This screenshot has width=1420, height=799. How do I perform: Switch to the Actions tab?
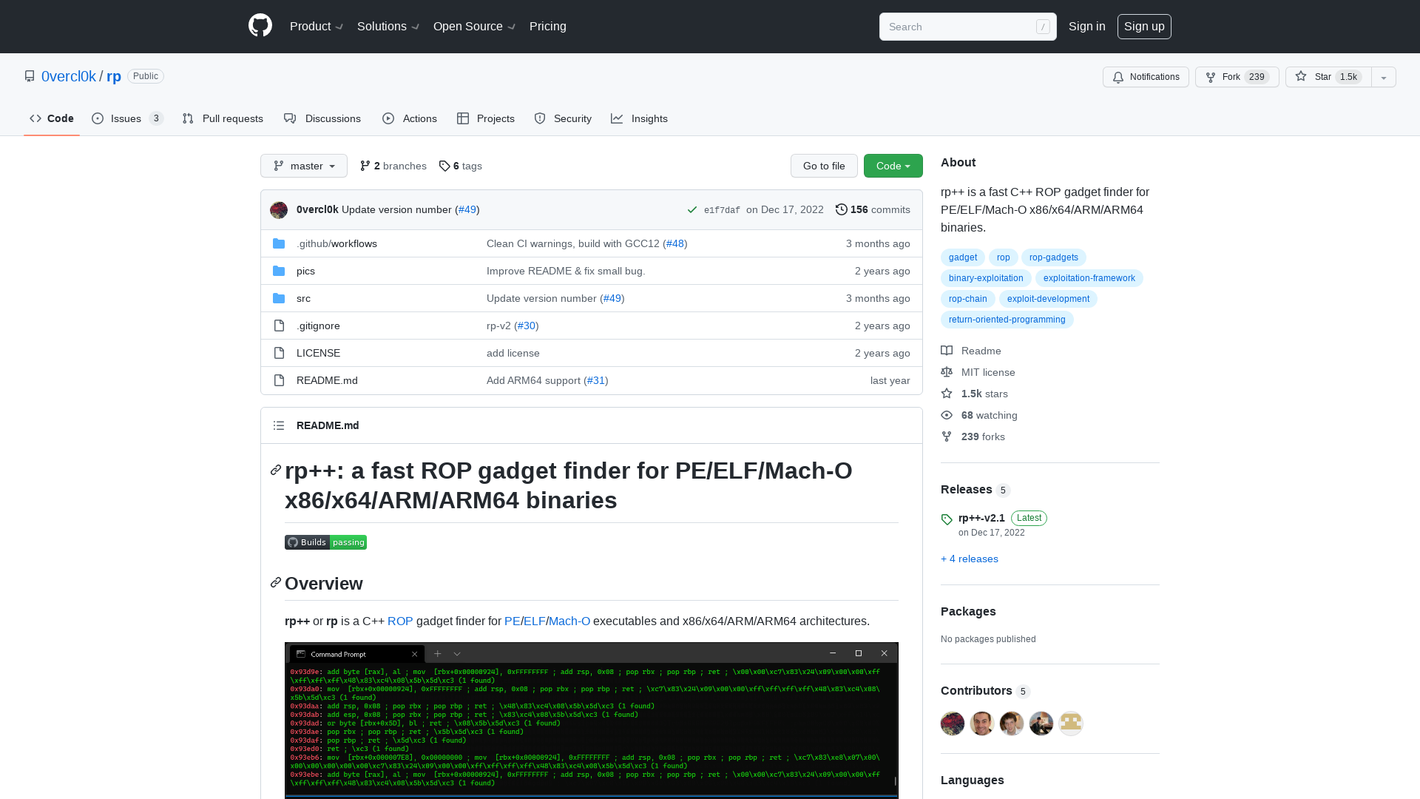point(410,118)
